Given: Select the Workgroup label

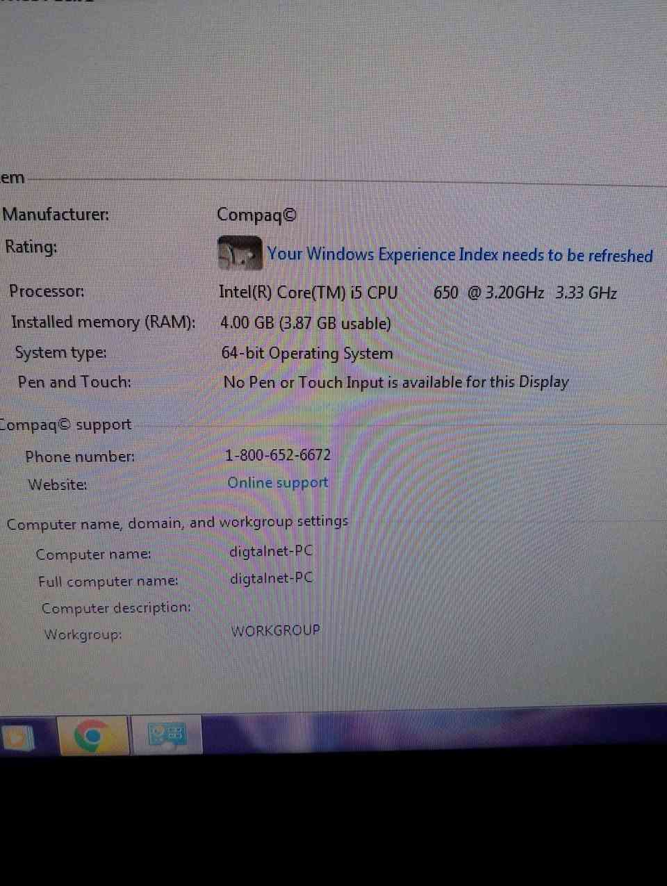Looking at the screenshot, I should pos(83,634).
